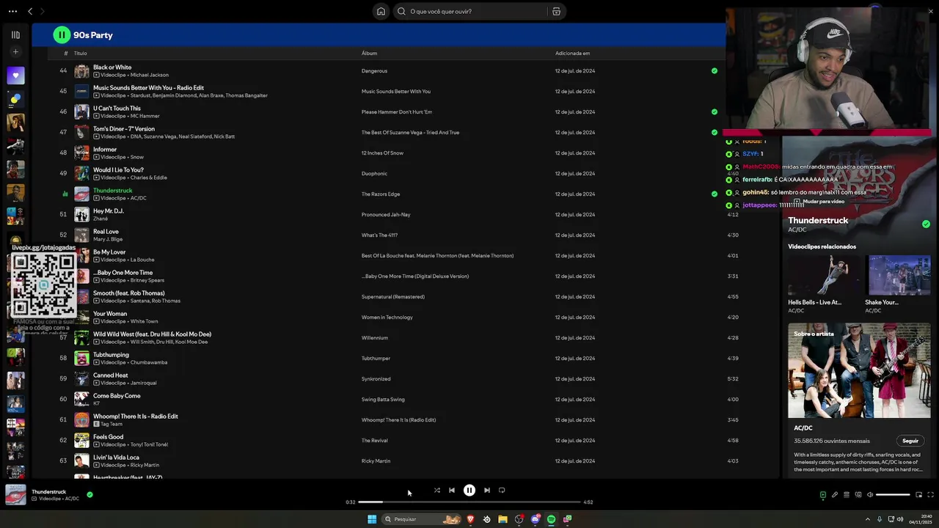Open the Browse icon in search bar
The image size is (939, 528).
(556, 11)
